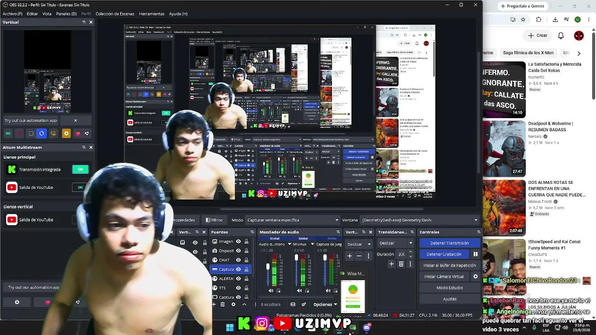Open the Ventana window selection dropdown
596x335 pixels.
tap(420, 220)
